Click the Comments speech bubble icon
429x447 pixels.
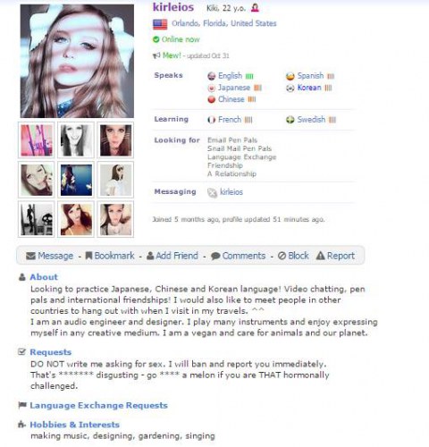(x=215, y=256)
